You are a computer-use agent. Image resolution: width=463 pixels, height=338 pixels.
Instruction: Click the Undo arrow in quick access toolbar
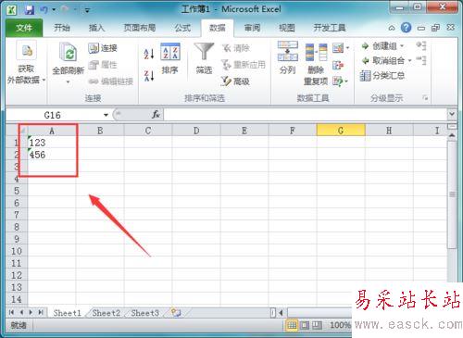[x=44, y=10]
